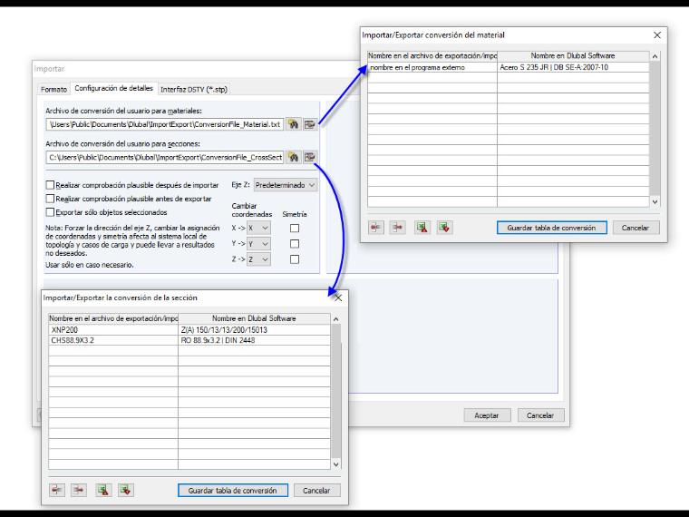The height and width of the screenshot is (517, 689).
Task: Open the Eje Z Predeterminado dropdown
Action: [286, 185]
